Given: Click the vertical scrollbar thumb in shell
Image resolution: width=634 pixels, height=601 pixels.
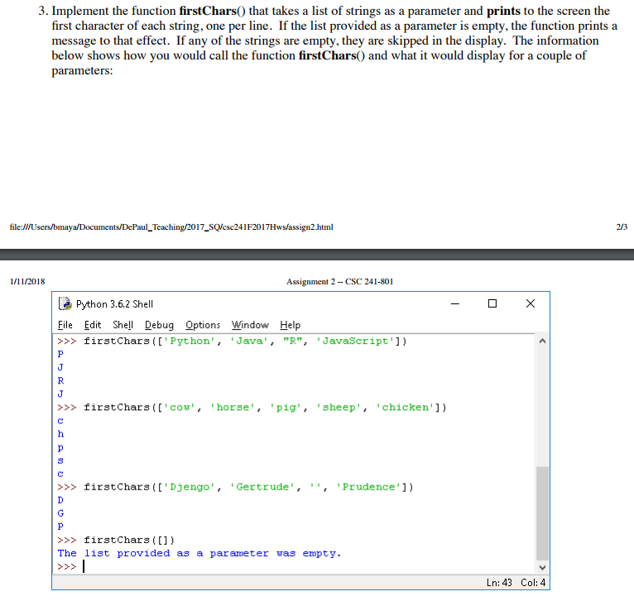Looking at the screenshot, I should tap(543, 513).
